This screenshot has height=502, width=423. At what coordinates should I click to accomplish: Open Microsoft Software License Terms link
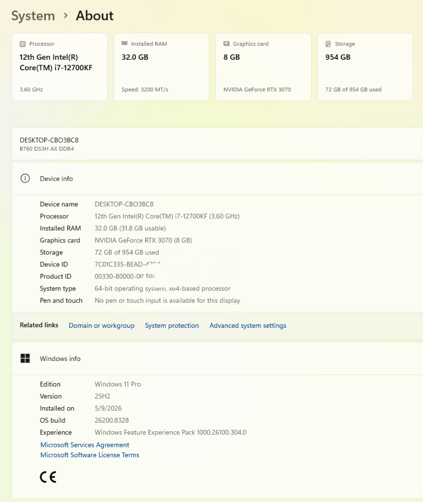point(90,455)
